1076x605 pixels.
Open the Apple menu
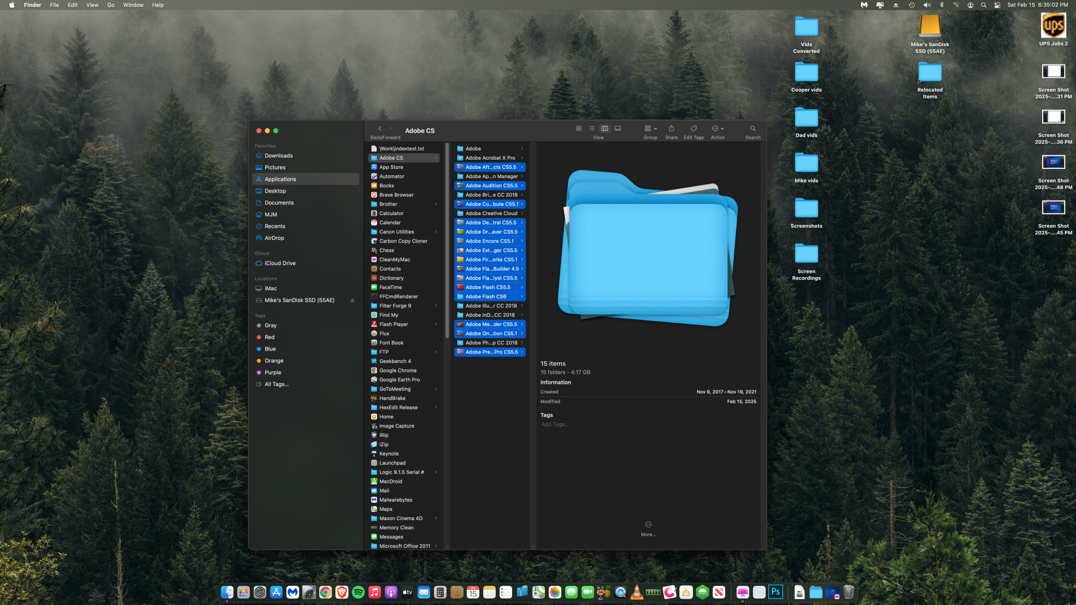tap(12, 5)
